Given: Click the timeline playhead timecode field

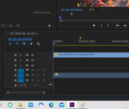Looking at the screenshot, I should pyautogui.click(x=20, y=39).
